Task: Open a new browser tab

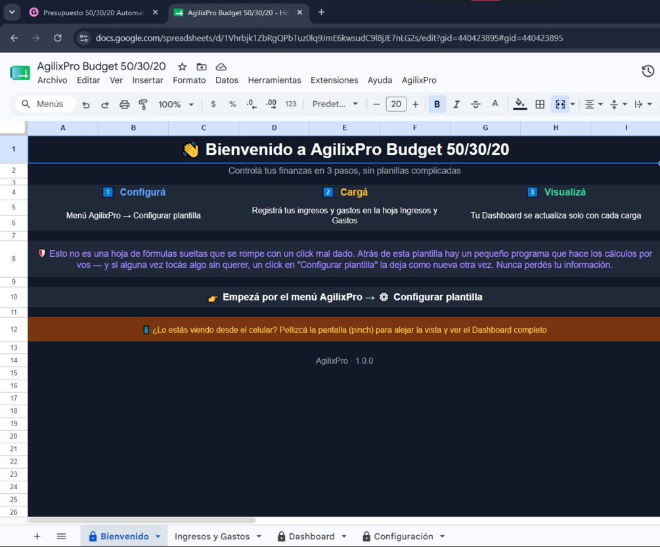Action: [x=321, y=12]
